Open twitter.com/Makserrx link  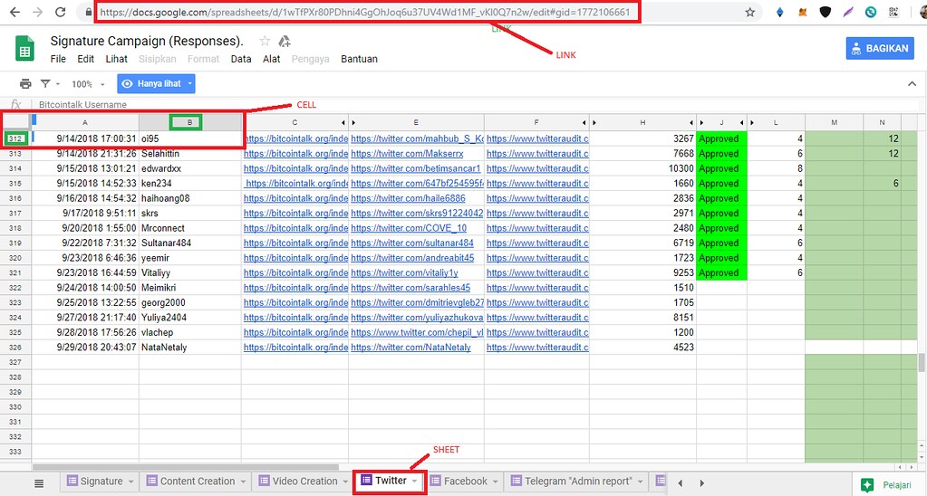click(x=408, y=154)
